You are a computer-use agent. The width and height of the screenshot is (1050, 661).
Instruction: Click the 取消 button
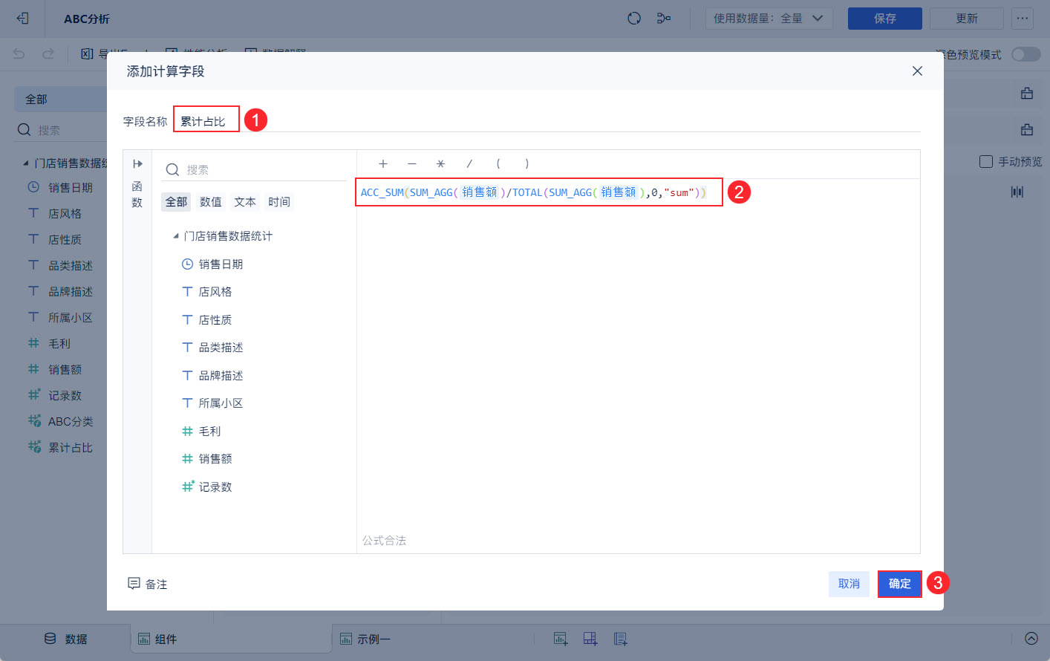pyautogui.click(x=849, y=584)
